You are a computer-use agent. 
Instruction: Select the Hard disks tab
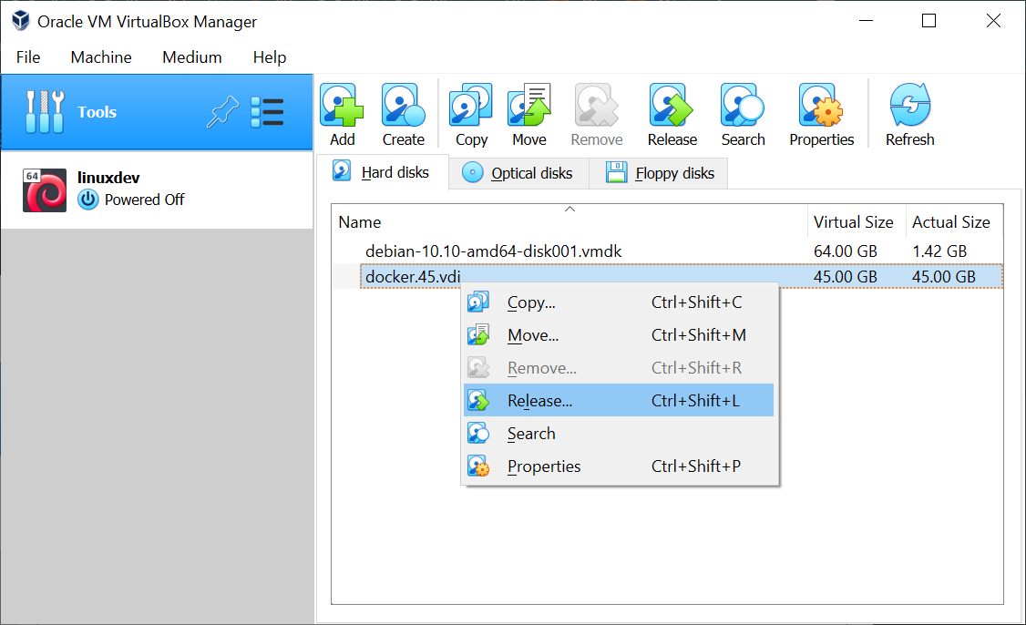click(383, 172)
